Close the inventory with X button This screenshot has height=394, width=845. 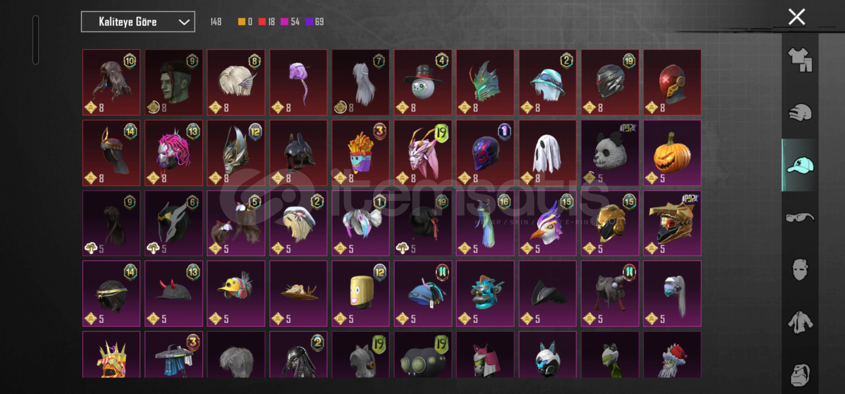pyautogui.click(x=796, y=17)
